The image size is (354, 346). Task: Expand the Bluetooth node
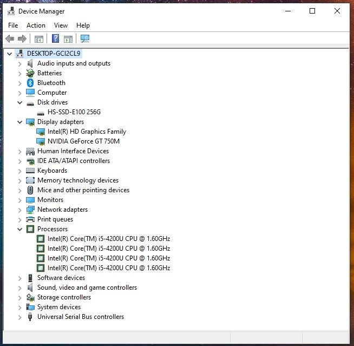pos(20,83)
